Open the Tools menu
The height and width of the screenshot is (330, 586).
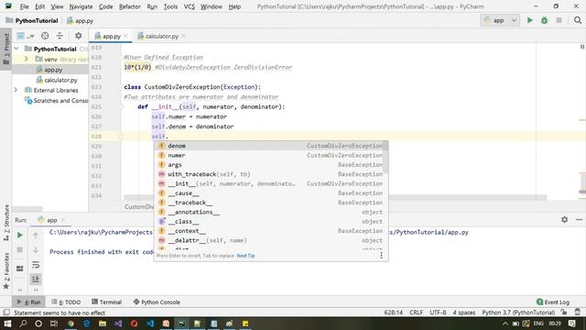pos(170,6)
